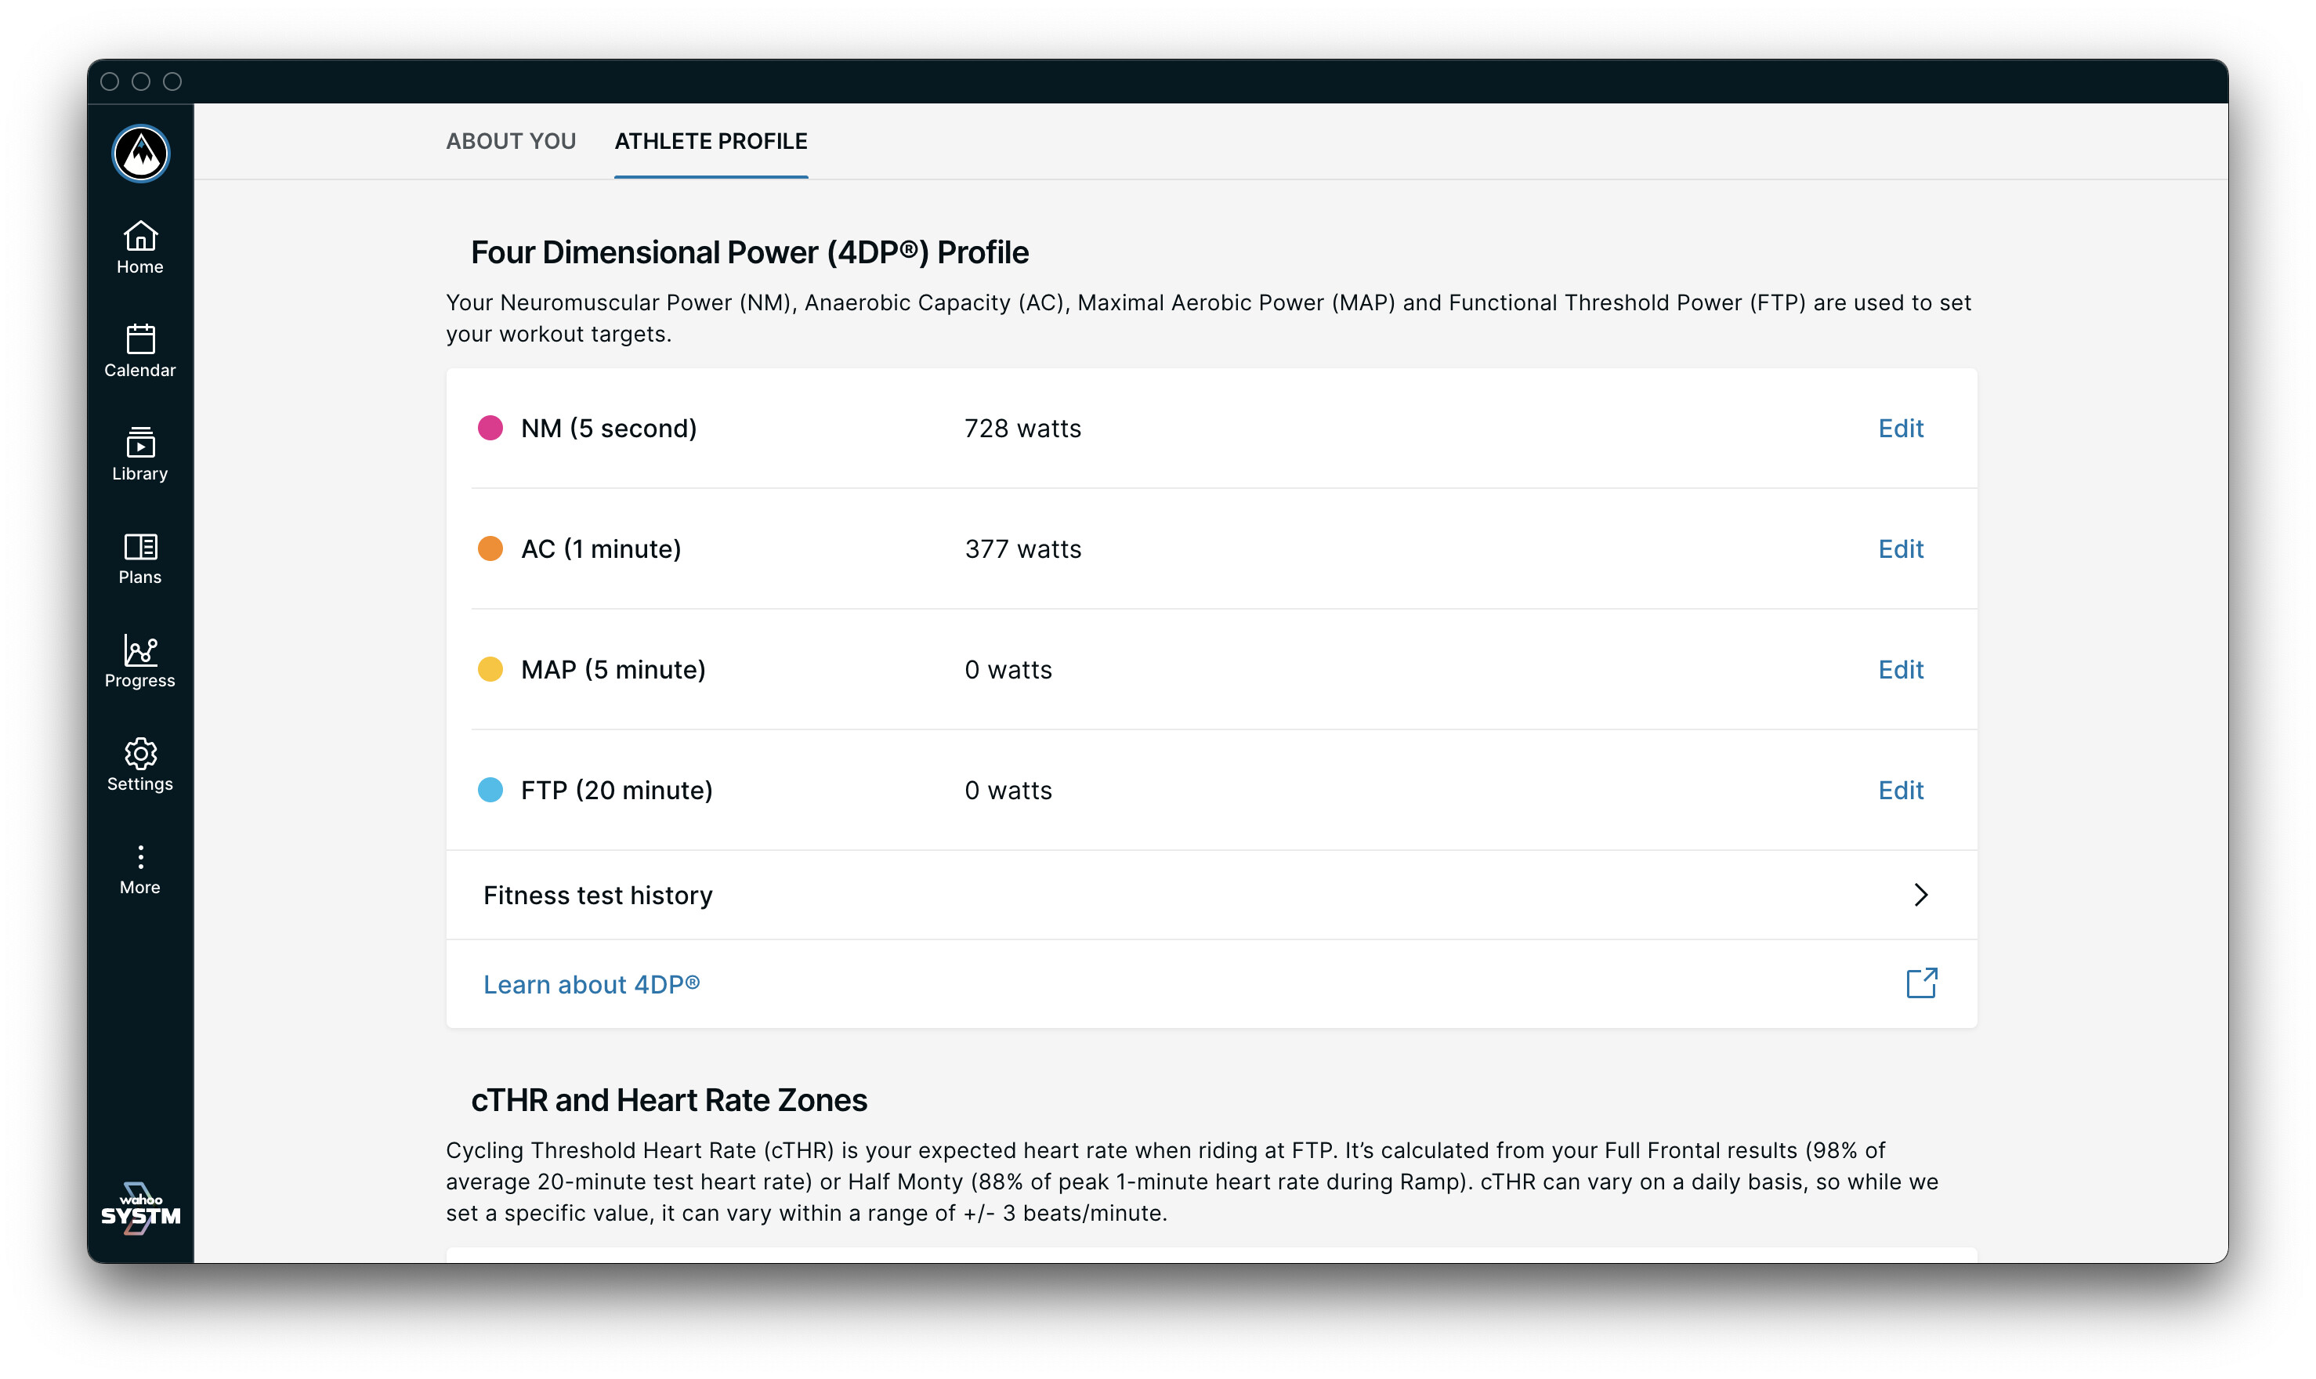Switch to the About You tab

pos(511,141)
